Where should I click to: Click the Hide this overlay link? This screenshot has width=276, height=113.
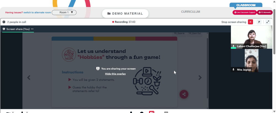pyautogui.click(x=115, y=74)
